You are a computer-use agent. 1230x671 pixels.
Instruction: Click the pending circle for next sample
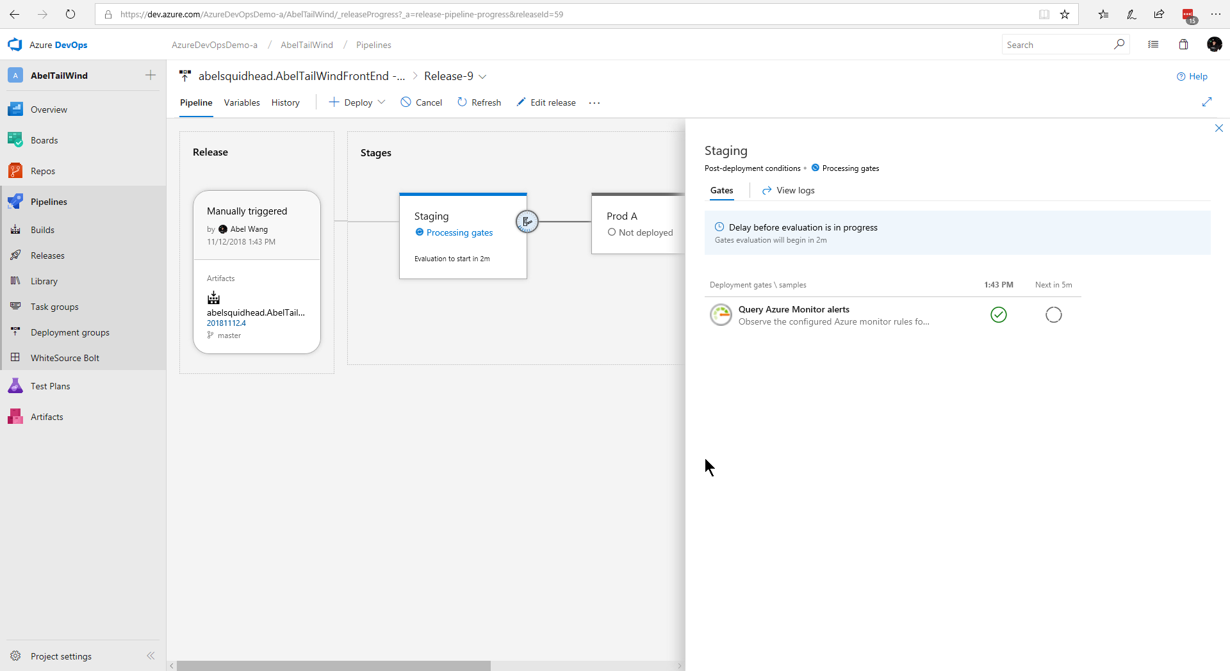(x=1054, y=314)
